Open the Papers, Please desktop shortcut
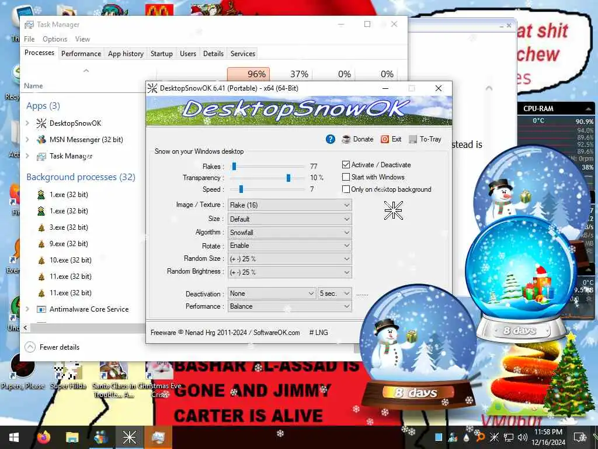 coord(22,371)
